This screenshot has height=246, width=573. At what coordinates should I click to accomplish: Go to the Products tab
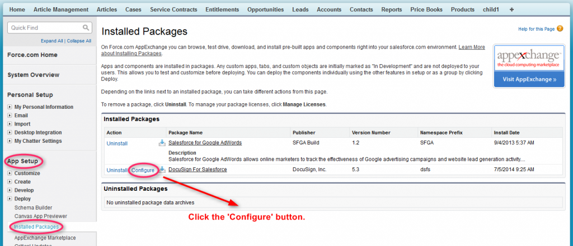click(x=463, y=10)
